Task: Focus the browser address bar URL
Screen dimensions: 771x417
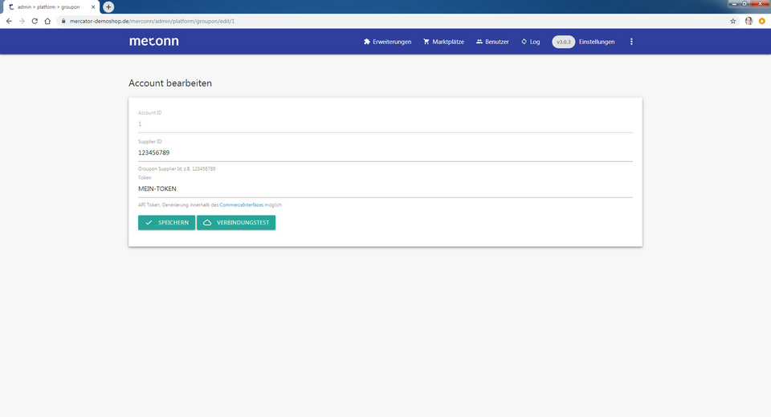Action: tap(152, 21)
